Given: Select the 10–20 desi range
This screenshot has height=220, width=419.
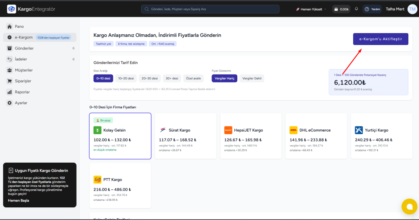Looking at the screenshot, I should [126, 78].
